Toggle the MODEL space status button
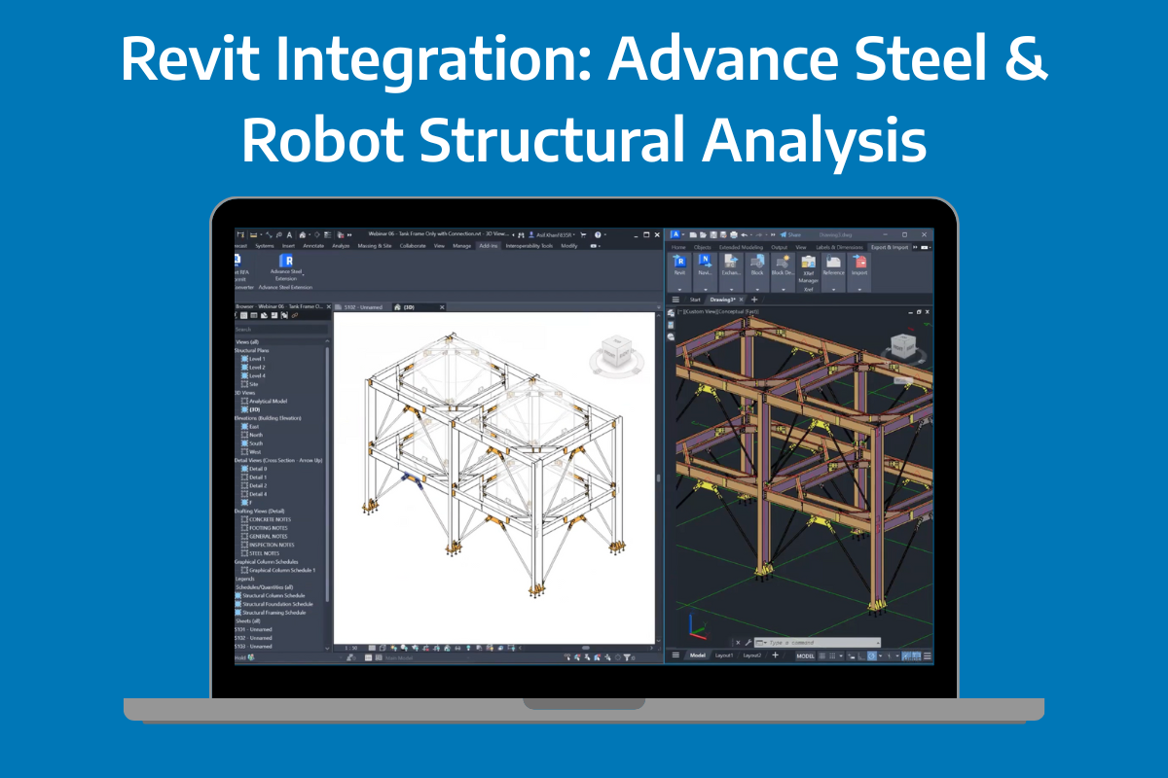 pos(805,656)
